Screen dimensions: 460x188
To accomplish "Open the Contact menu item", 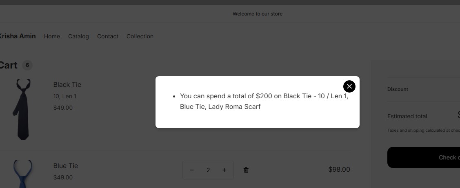I will tap(108, 36).
